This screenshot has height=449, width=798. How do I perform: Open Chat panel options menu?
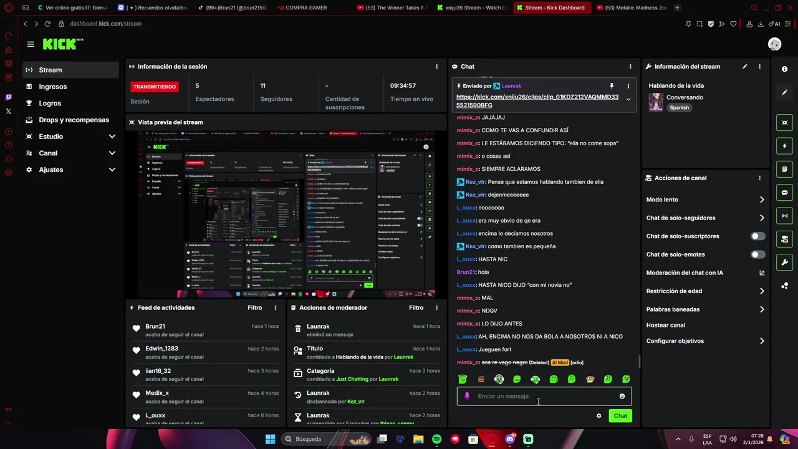pyautogui.click(x=630, y=67)
